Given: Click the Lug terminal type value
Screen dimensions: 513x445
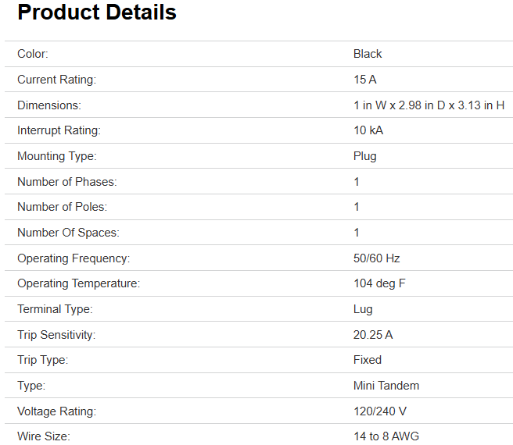Looking at the screenshot, I should pyautogui.click(x=363, y=309).
